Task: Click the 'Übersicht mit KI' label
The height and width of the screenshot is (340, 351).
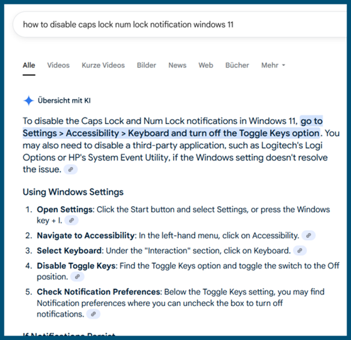Action: click(x=64, y=101)
